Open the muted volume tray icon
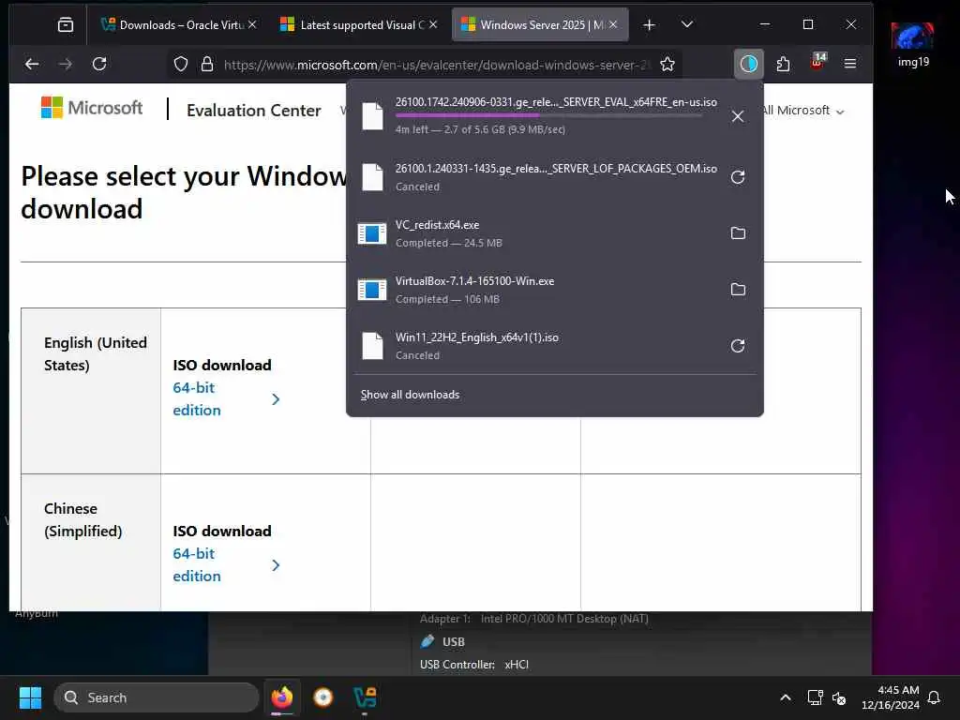 coord(839,697)
